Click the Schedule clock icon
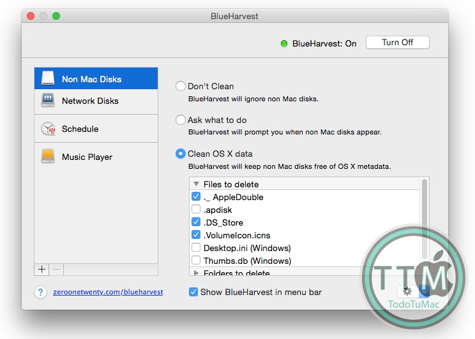This screenshot has height=339, width=475. click(x=48, y=129)
